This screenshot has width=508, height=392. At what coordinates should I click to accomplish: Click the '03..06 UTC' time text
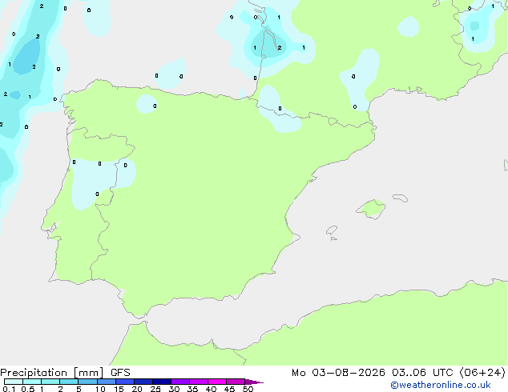point(422,373)
